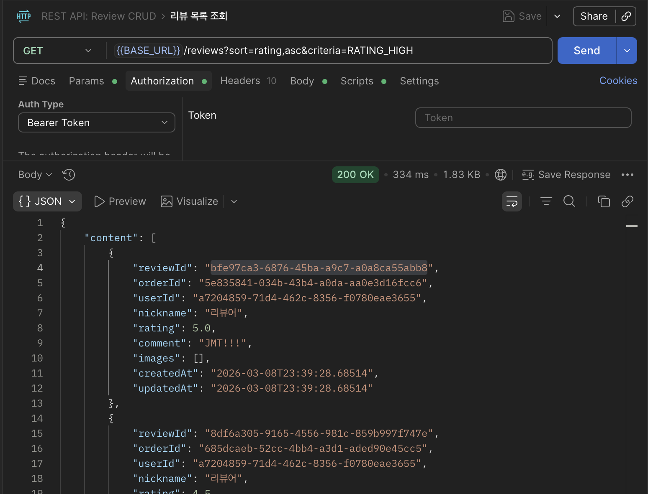The width and height of the screenshot is (648, 494).
Task: Click the Visualize image icon
Action: click(x=167, y=201)
